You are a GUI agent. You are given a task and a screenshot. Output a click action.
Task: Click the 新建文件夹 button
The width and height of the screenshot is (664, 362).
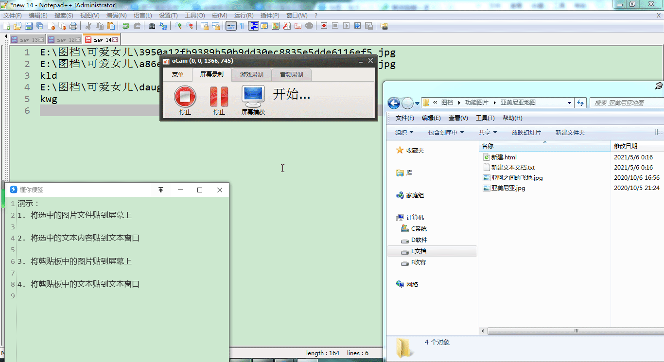[x=570, y=132]
